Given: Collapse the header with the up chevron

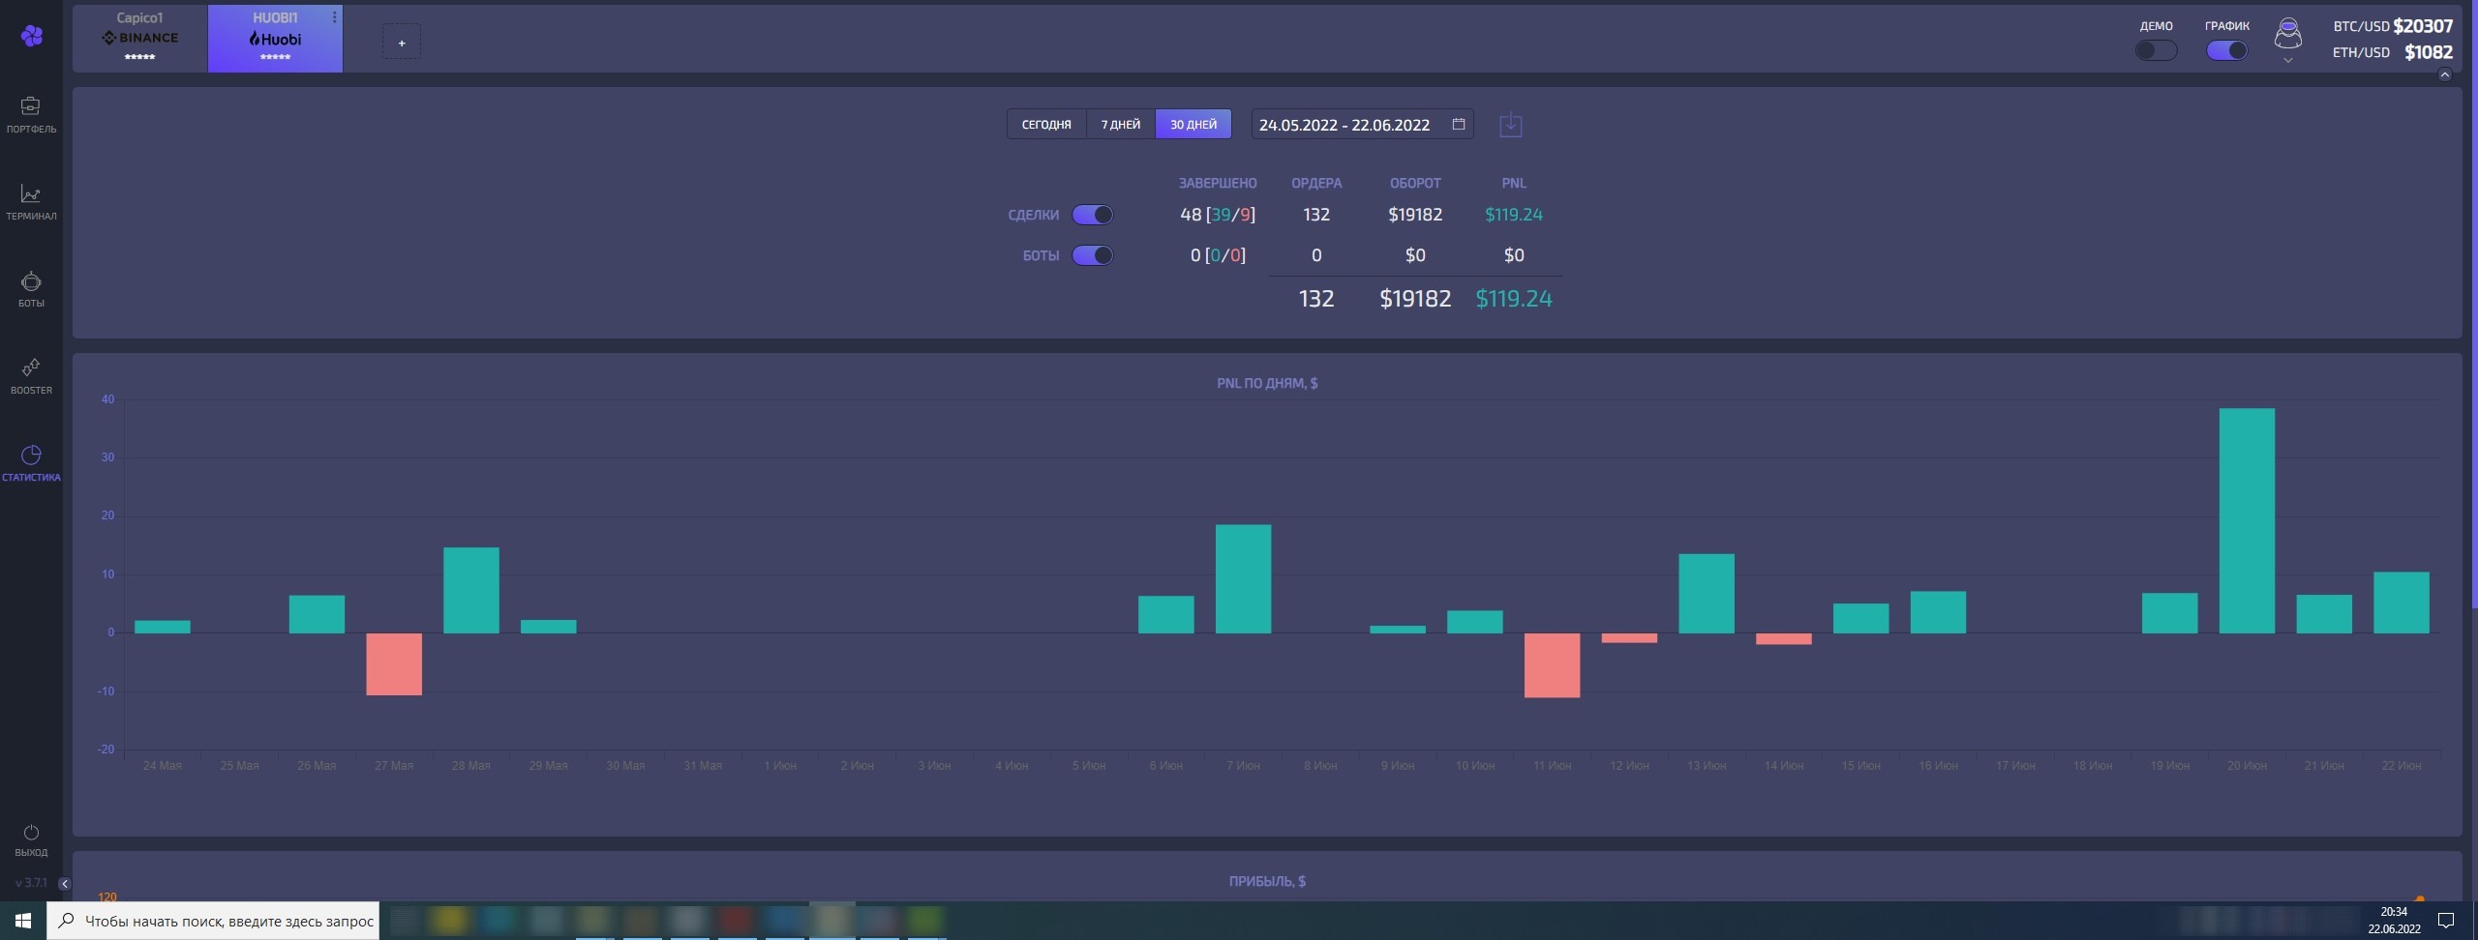Looking at the screenshot, I should click(2444, 74).
